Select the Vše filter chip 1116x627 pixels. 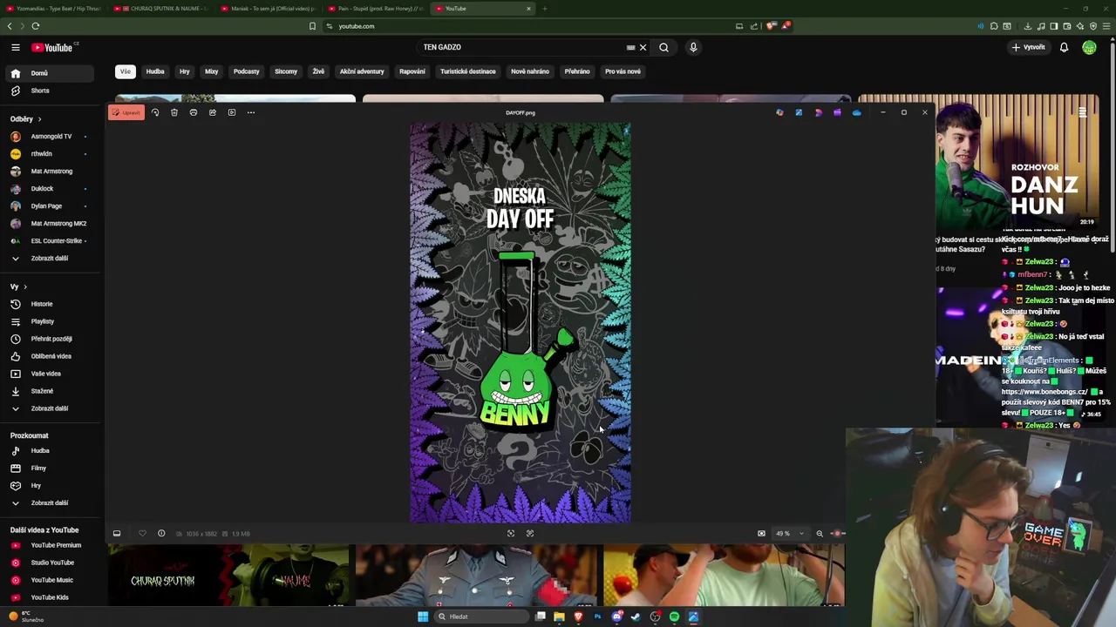pos(126,71)
